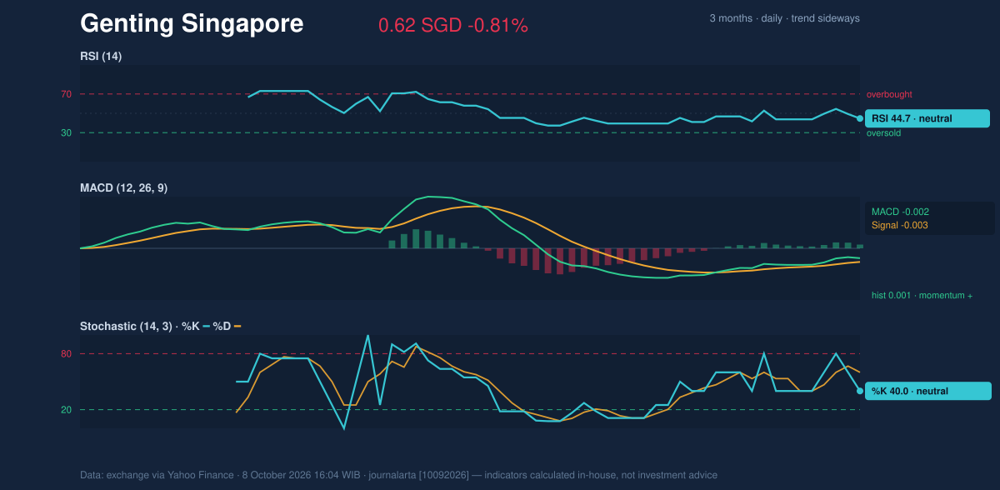
Task: Click the oversold label
Action: (884, 133)
